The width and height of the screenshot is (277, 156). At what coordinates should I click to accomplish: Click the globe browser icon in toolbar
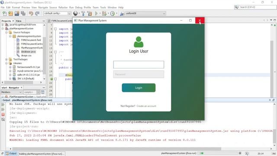75,13
